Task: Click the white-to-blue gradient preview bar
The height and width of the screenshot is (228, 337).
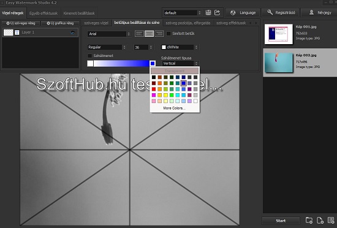Action: [121, 63]
